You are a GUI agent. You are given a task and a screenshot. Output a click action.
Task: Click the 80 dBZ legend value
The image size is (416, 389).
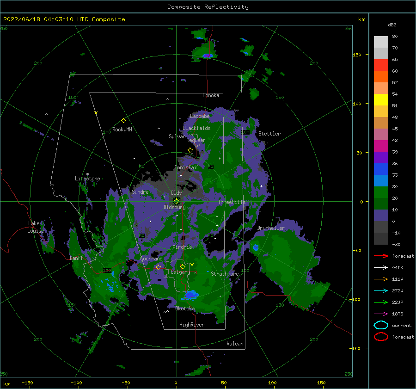click(x=395, y=37)
